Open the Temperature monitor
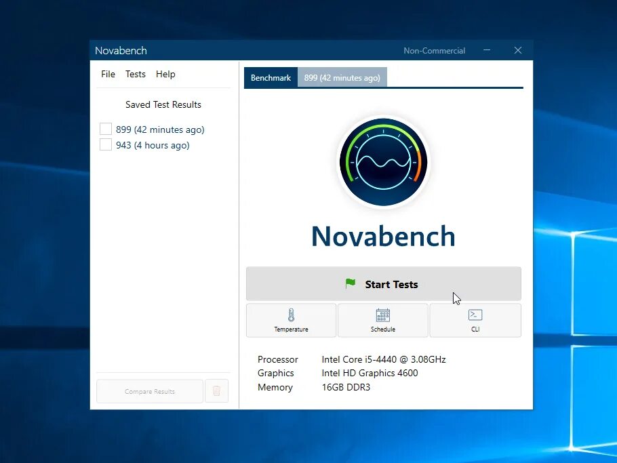The height and width of the screenshot is (463, 617). coord(291,320)
